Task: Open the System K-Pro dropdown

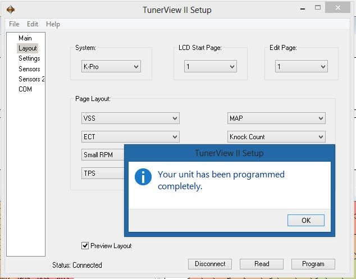Action: tap(111, 66)
